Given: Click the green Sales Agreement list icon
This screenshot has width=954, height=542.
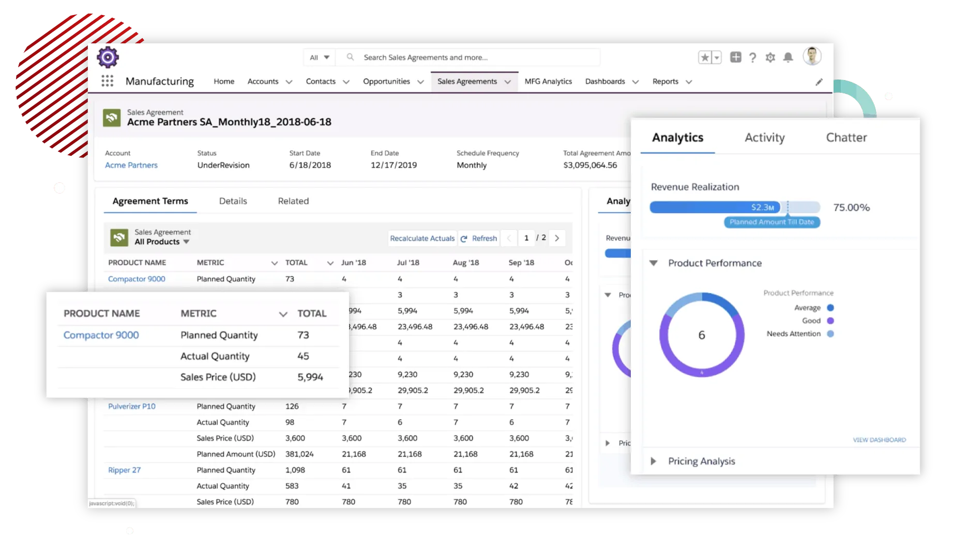Looking at the screenshot, I should click(x=119, y=237).
